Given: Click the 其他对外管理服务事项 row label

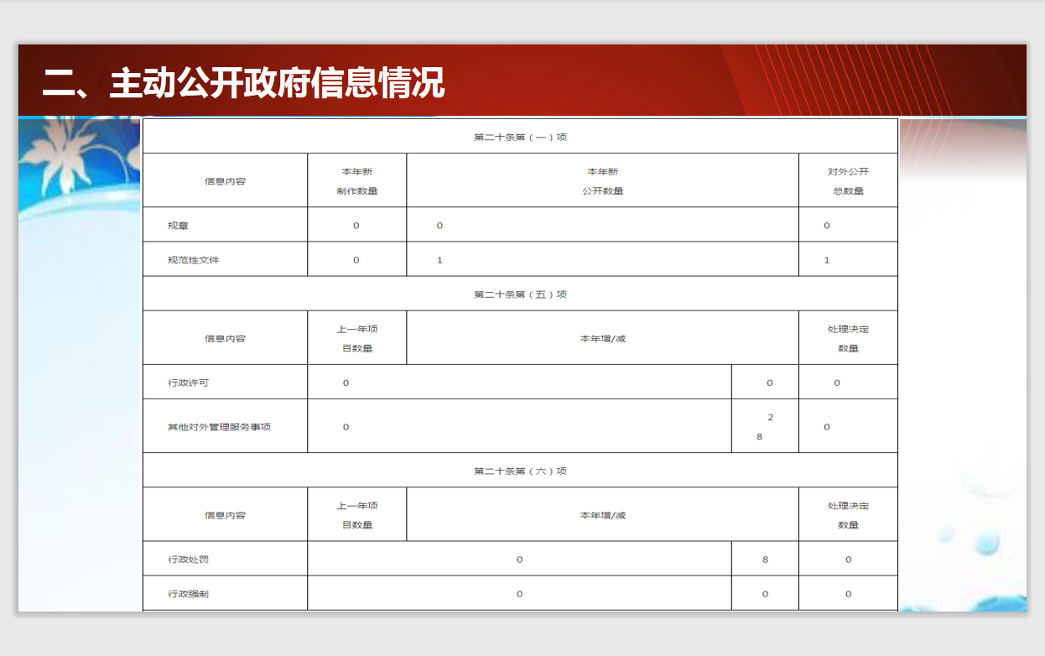Looking at the screenshot, I should click(219, 427).
